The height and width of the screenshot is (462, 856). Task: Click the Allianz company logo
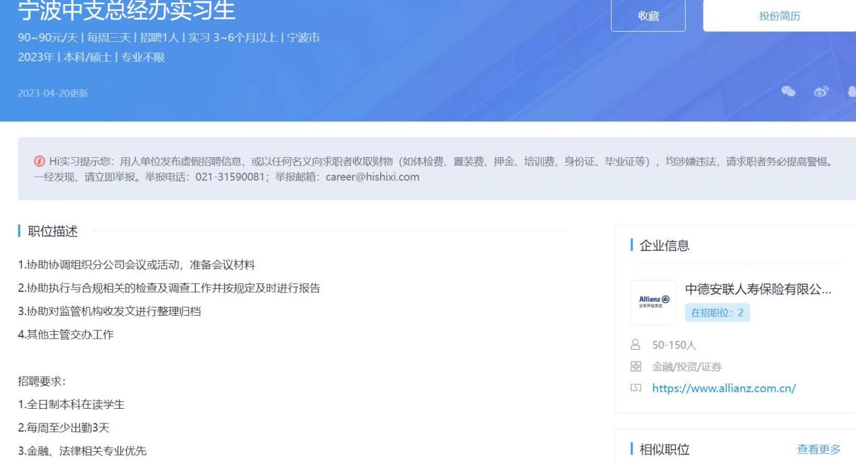coord(653,302)
